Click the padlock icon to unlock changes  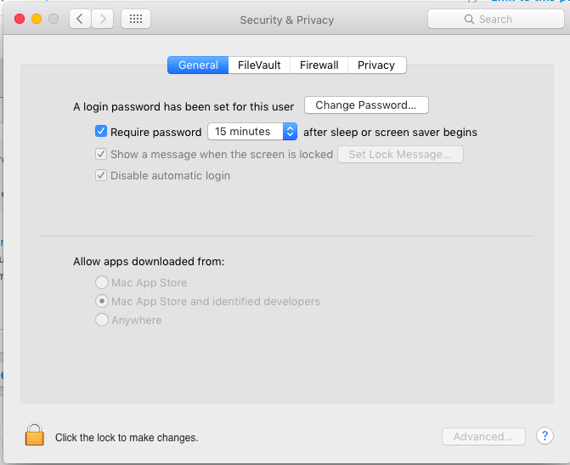[x=34, y=435]
